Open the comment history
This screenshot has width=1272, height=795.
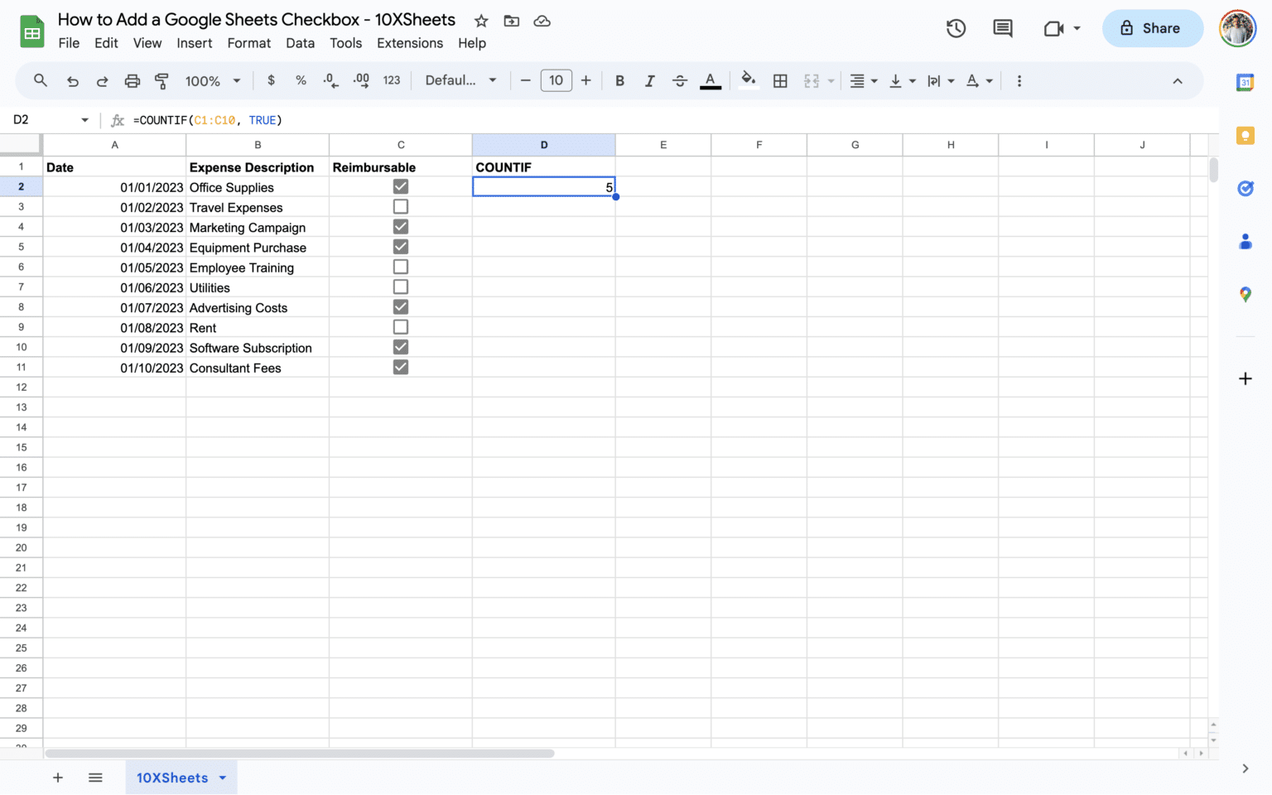[1002, 27]
